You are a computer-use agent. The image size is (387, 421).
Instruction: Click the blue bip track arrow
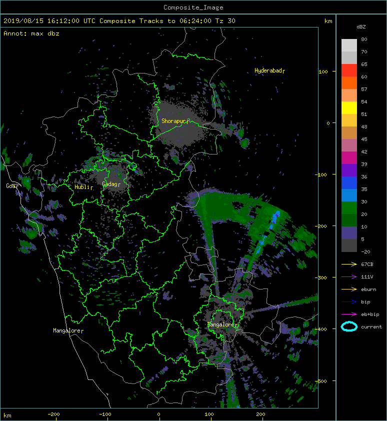tap(349, 302)
